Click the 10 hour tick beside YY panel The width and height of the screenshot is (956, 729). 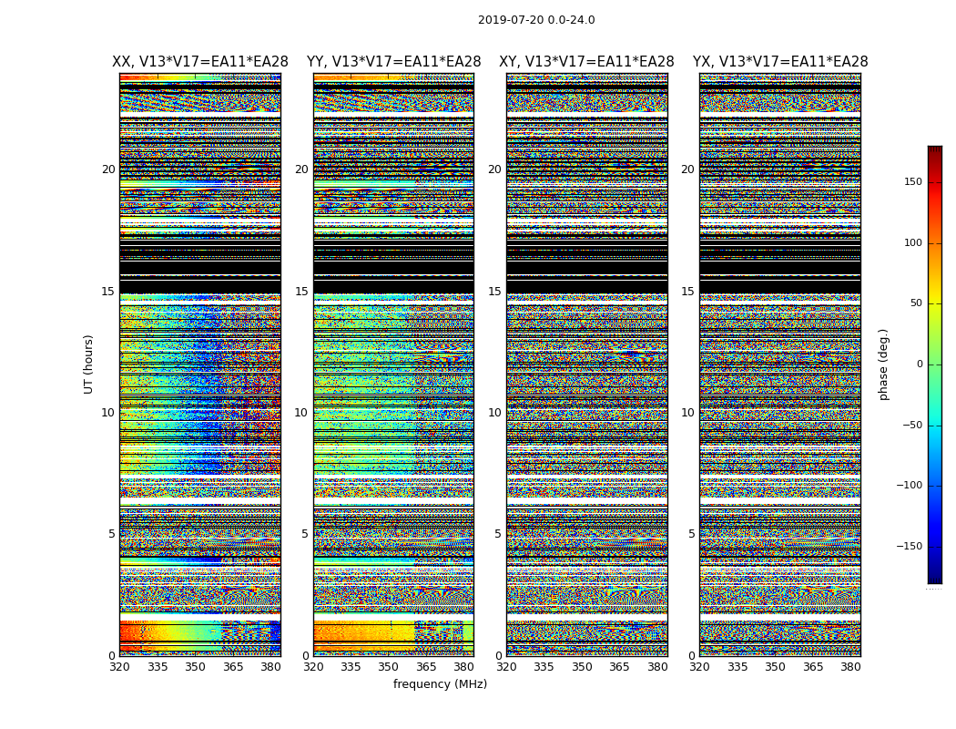click(x=301, y=413)
